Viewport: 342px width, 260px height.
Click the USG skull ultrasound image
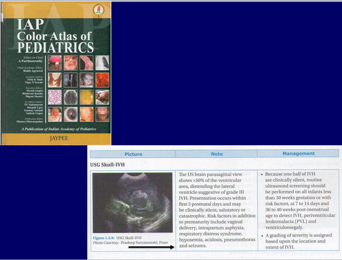pos(133,203)
